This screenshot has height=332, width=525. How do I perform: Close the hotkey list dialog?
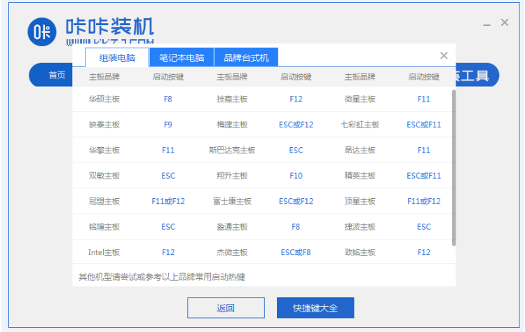coord(444,55)
